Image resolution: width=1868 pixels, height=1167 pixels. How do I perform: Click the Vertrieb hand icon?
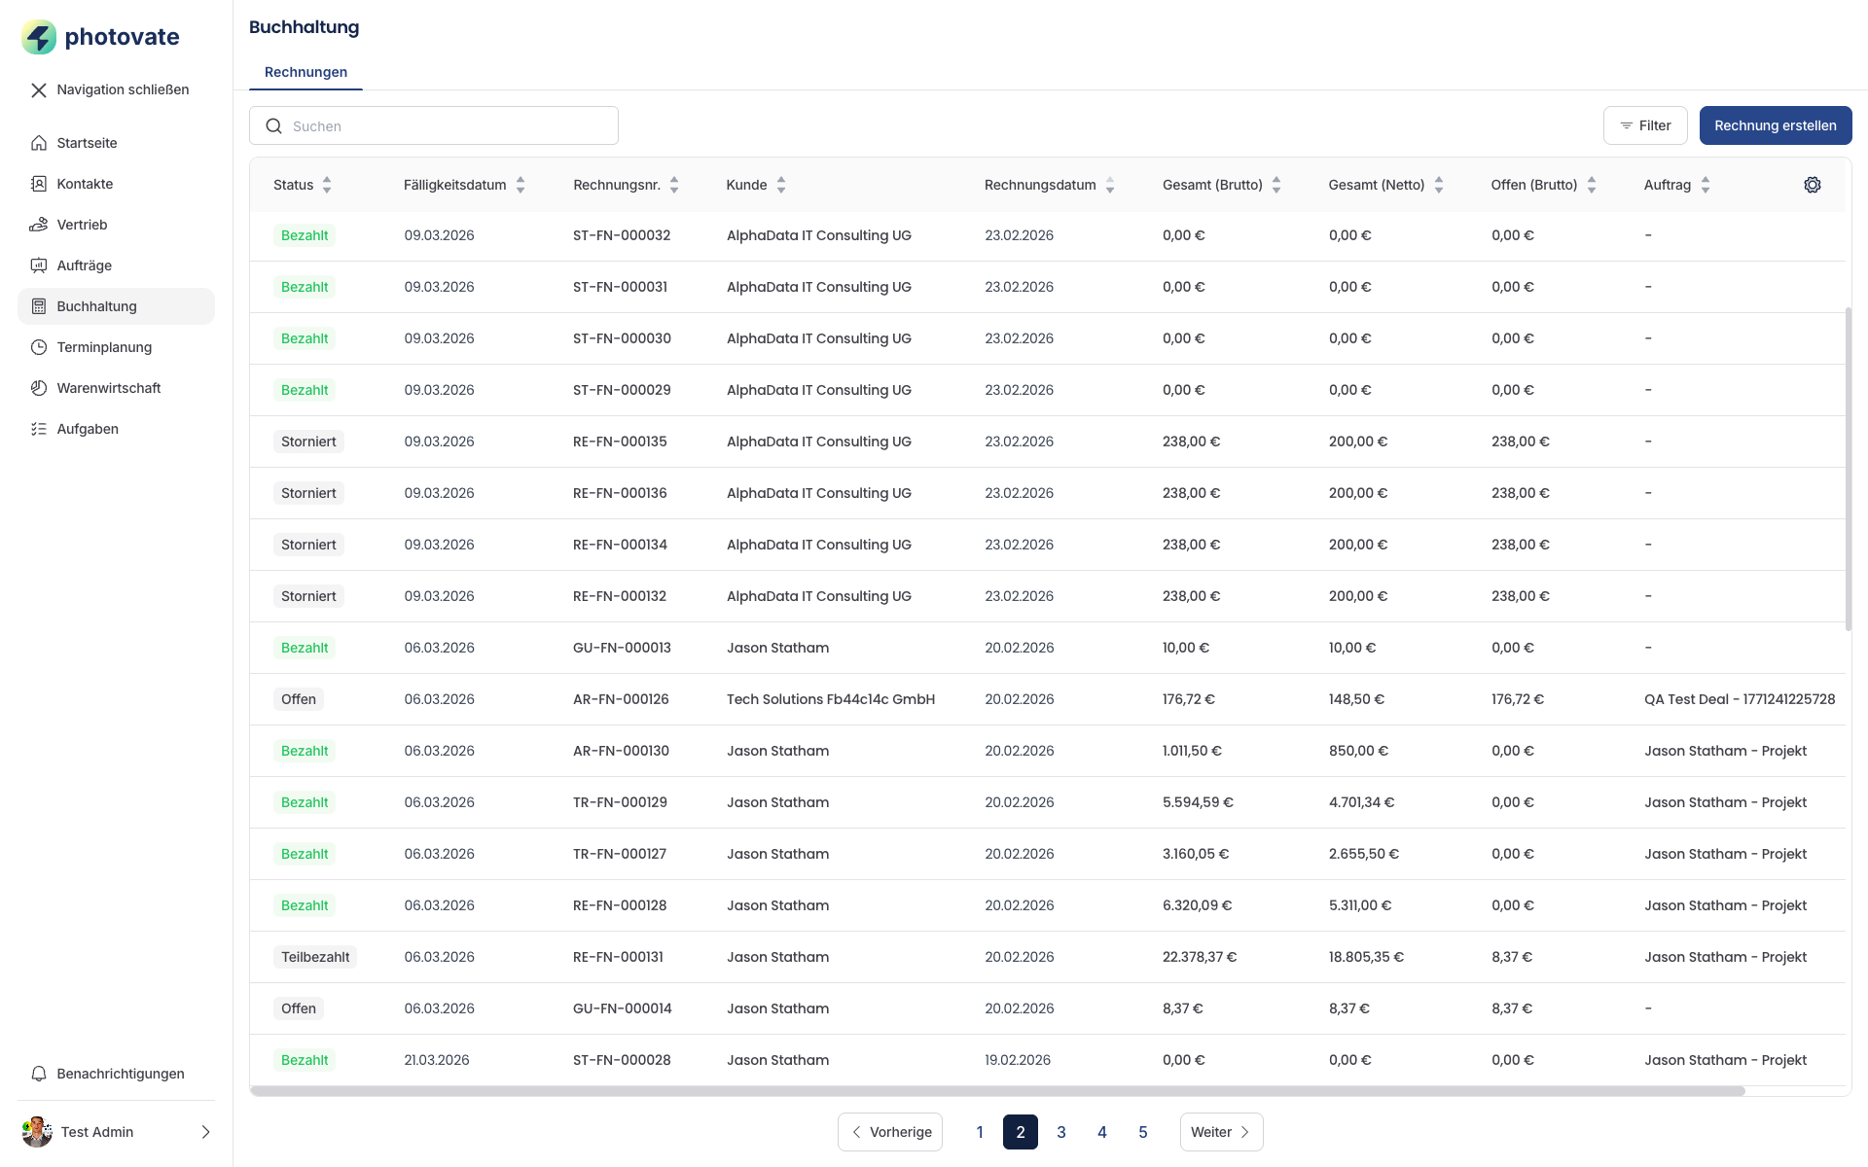[39, 225]
